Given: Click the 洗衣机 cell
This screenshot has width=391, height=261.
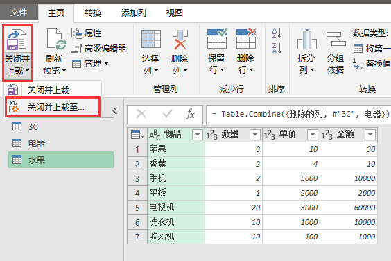Looking at the screenshot, I should [x=176, y=222].
